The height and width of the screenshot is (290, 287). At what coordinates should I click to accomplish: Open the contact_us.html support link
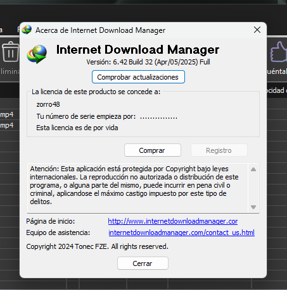181,233
